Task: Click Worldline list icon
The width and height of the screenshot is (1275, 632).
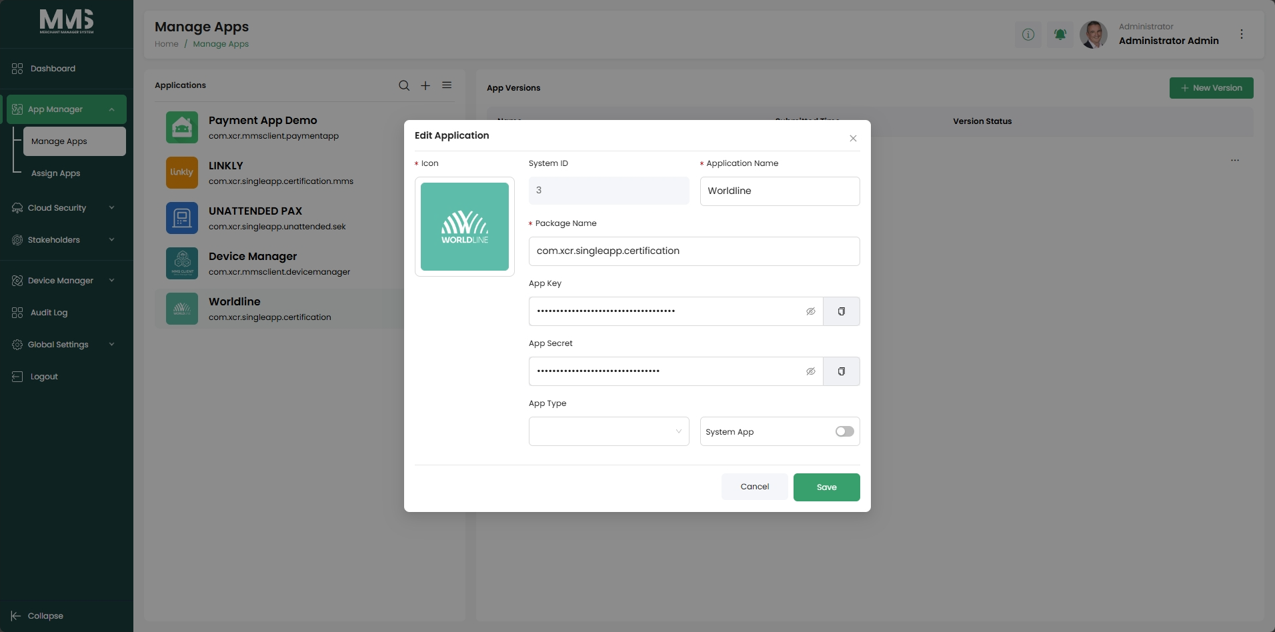Action: (182, 309)
